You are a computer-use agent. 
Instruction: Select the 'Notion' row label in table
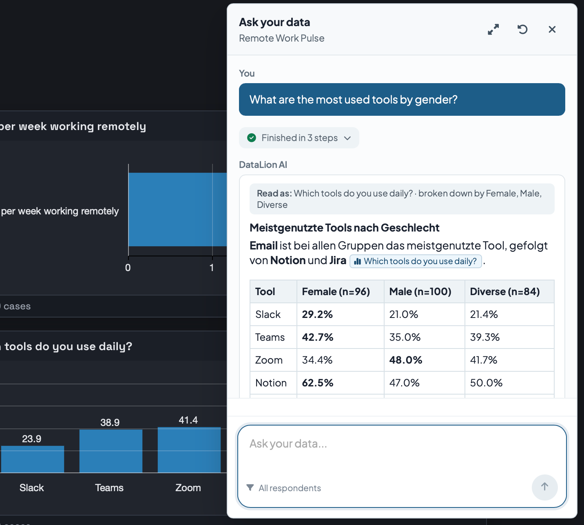[271, 383]
